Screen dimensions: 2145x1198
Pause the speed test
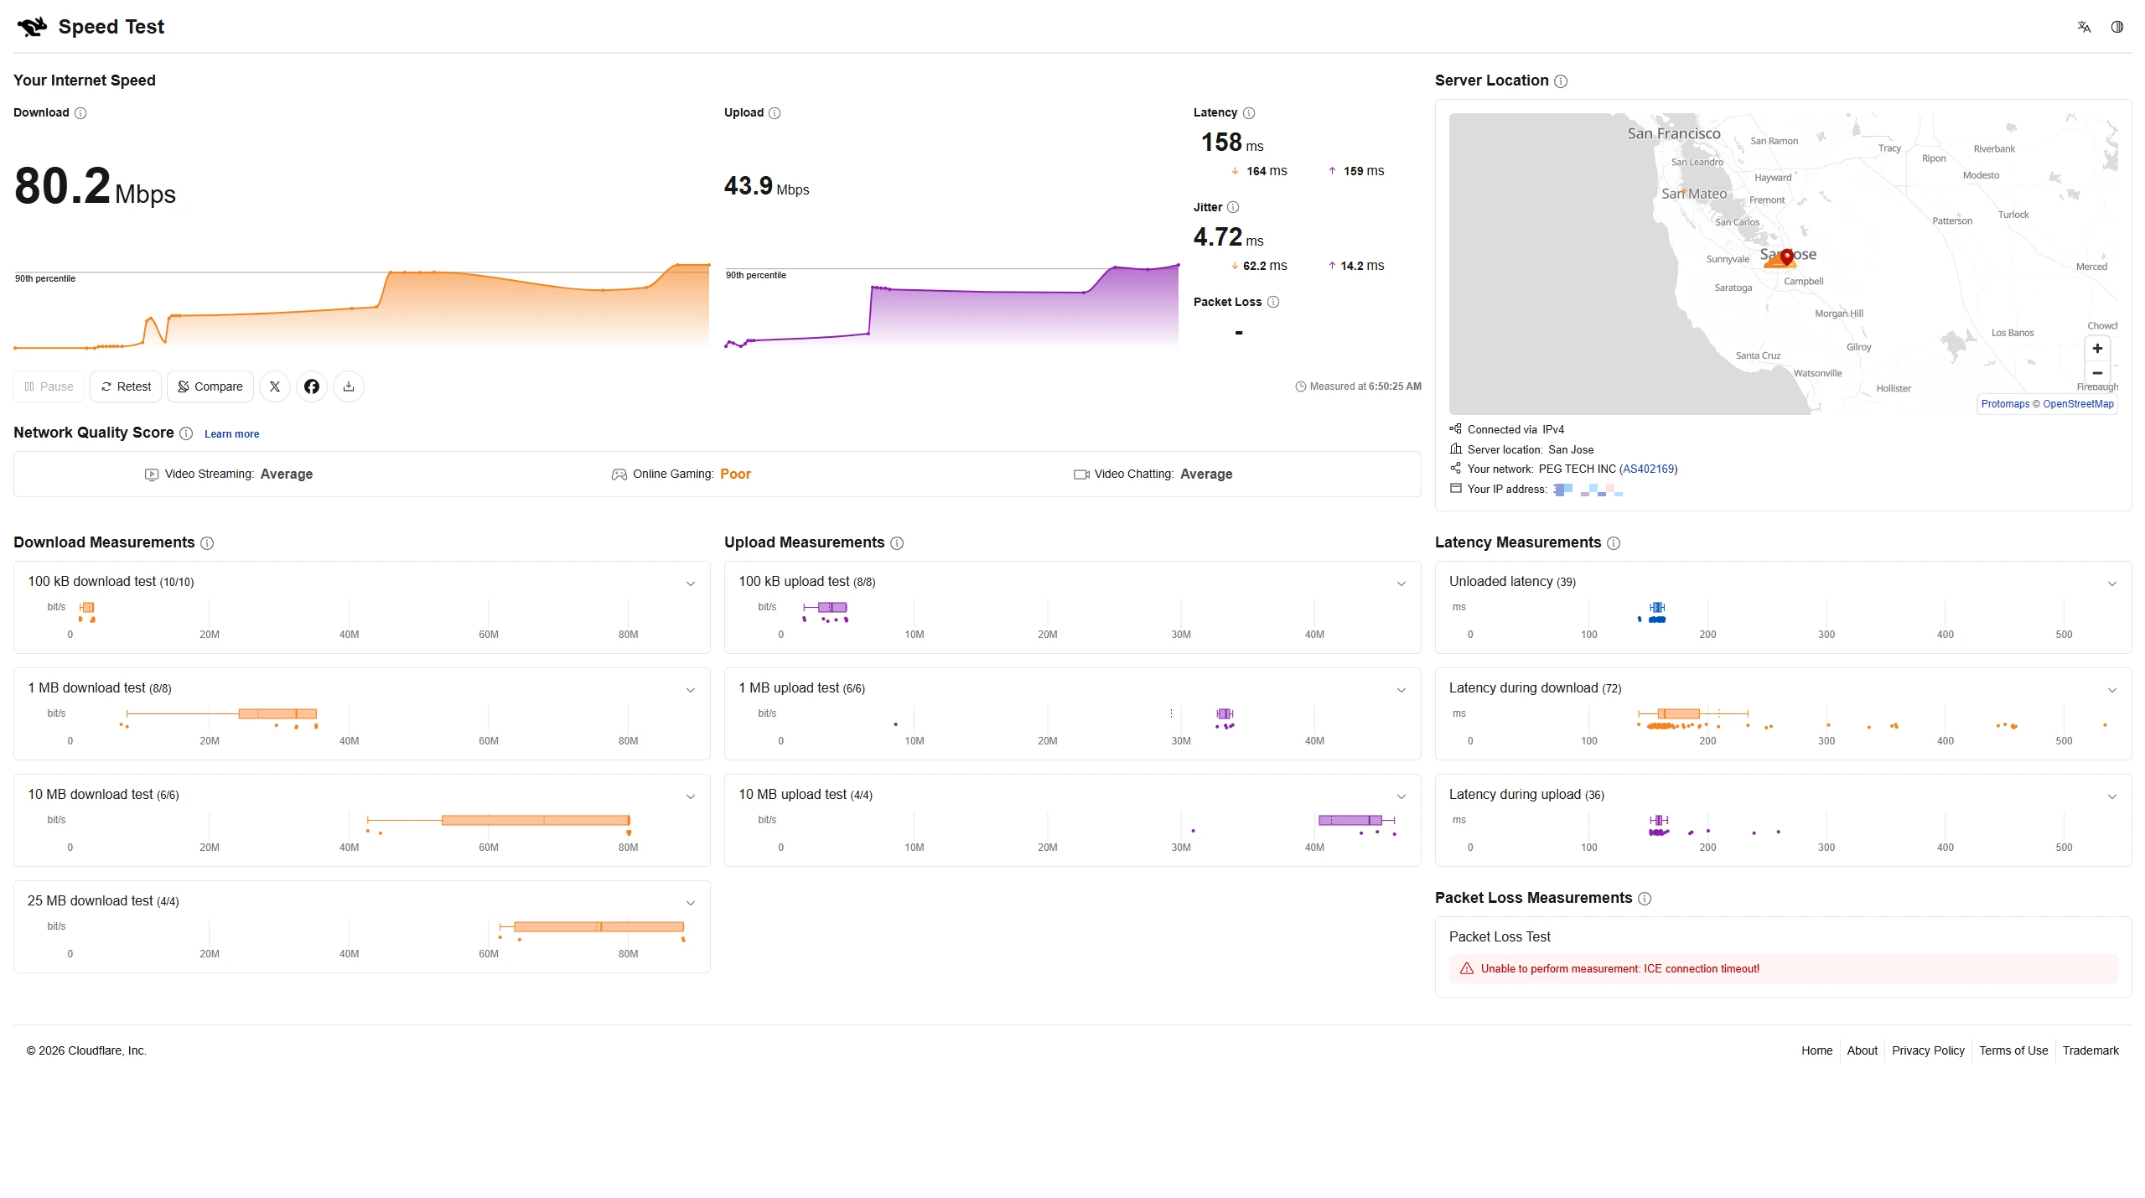pyautogui.click(x=49, y=386)
